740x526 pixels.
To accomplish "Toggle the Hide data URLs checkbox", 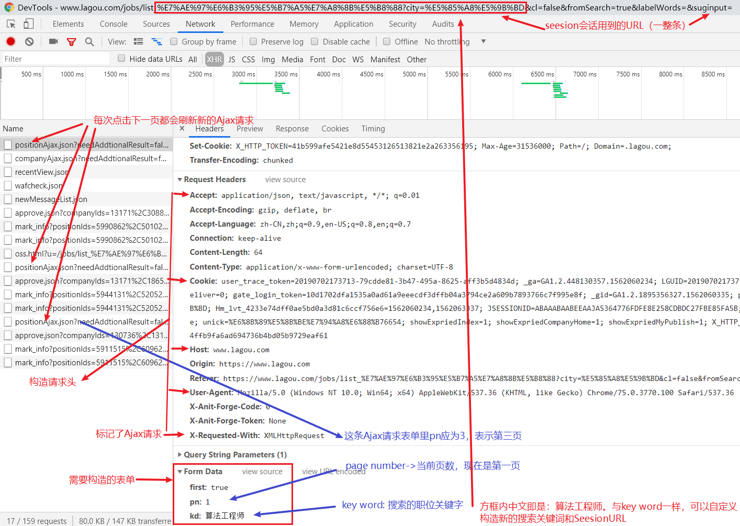I will pos(121,59).
